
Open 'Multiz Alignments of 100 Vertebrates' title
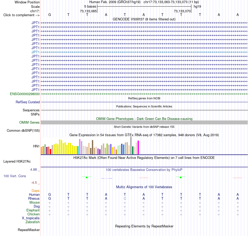[144, 187]
